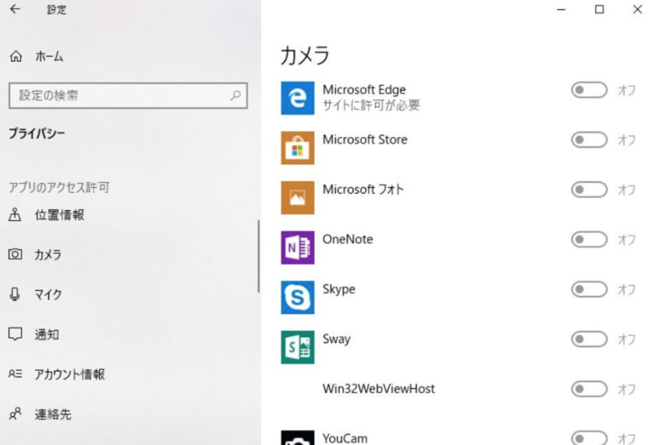Minimize the Settings window
The width and height of the screenshot is (648, 445).
point(561,9)
